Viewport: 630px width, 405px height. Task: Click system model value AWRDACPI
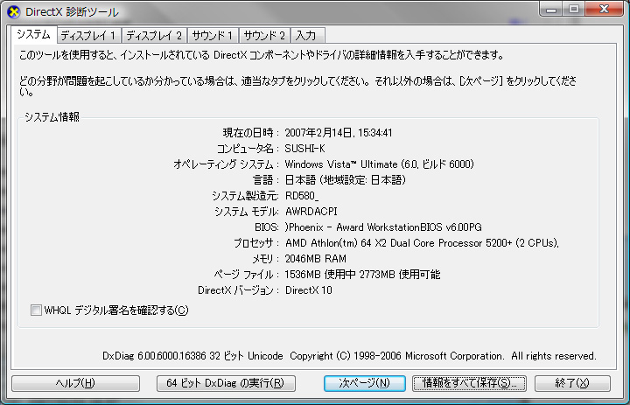tap(311, 212)
